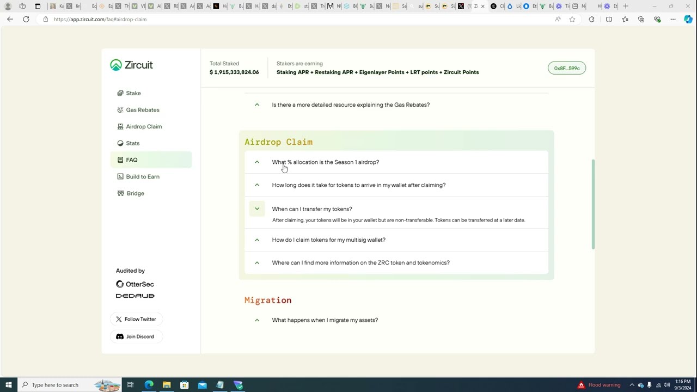Select FAQ in the sidebar

[151, 160]
